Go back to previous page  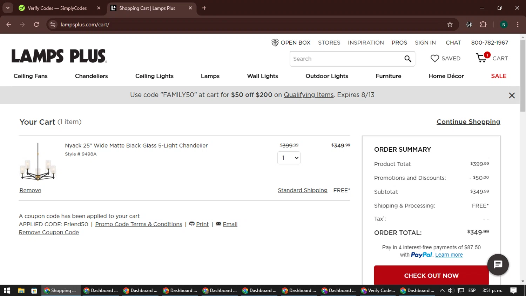point(9,25)
